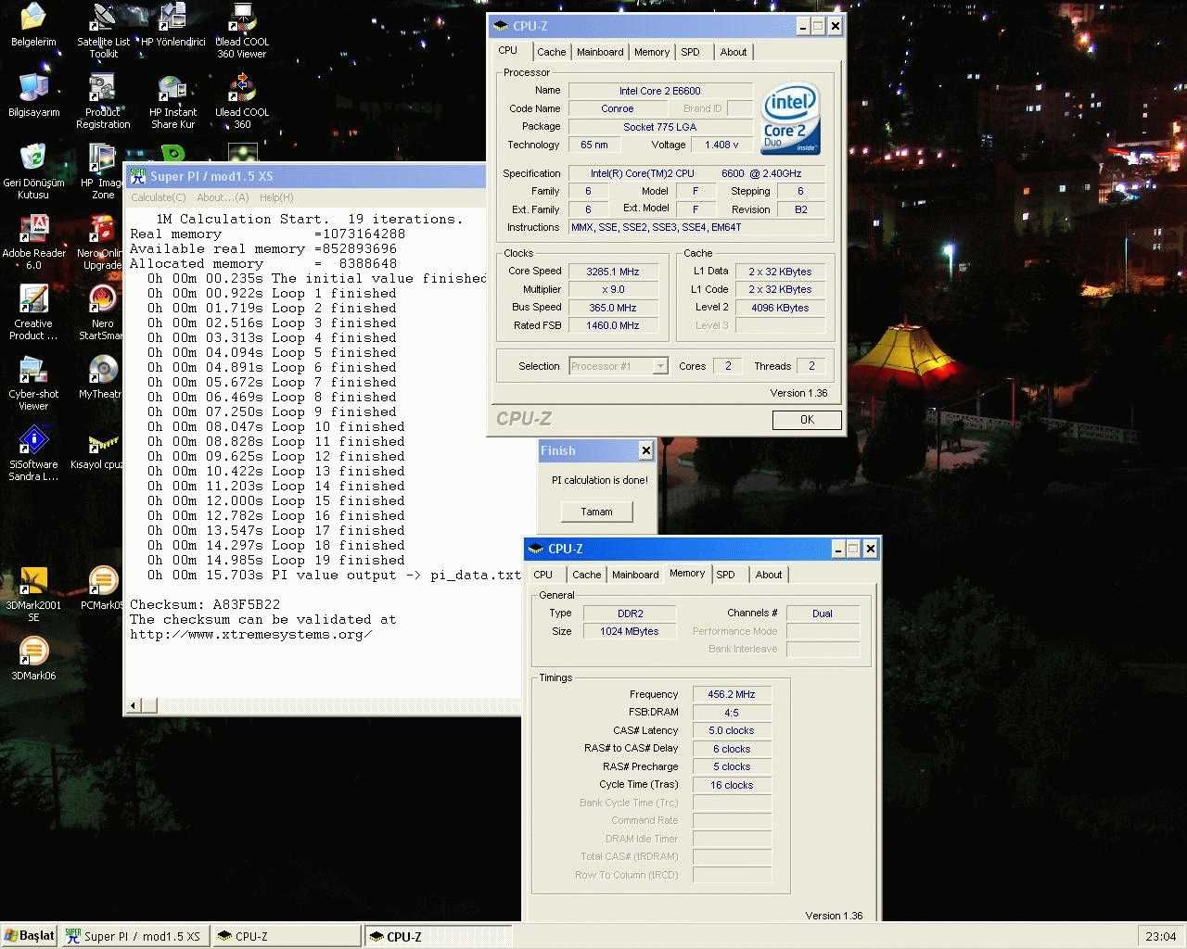Open Product Registration desktop icon
The width and height of the screenshot is (1187, 949).
tap(103, 101)
